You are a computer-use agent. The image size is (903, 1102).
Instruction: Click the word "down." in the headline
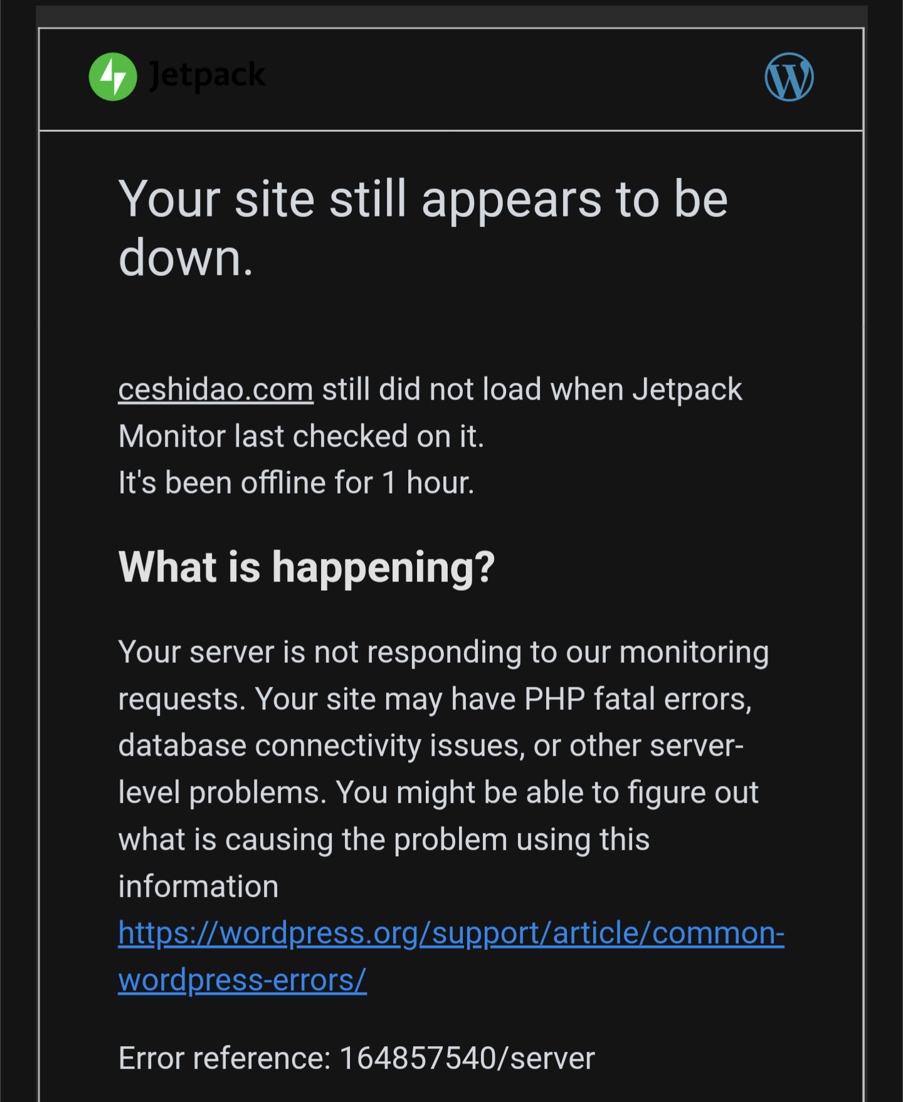coord(186,258)
